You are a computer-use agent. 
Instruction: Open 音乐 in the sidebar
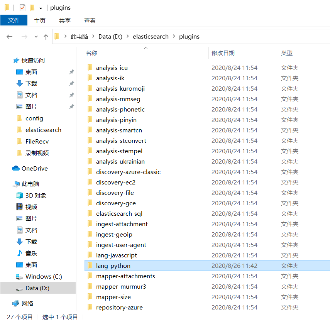(31, 254)
